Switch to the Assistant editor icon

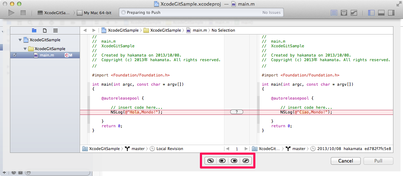[x=344, y=13]
